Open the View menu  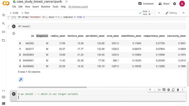27,7
